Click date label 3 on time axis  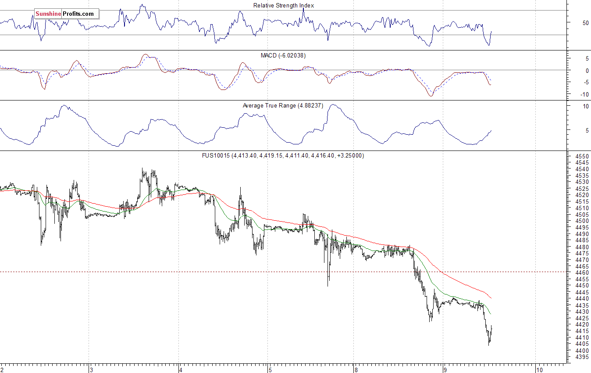[91, 369]
